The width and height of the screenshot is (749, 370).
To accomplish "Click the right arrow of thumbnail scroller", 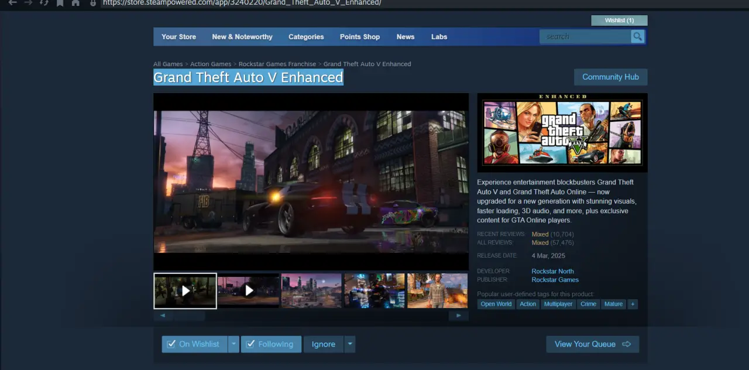I will click(459, 316).
